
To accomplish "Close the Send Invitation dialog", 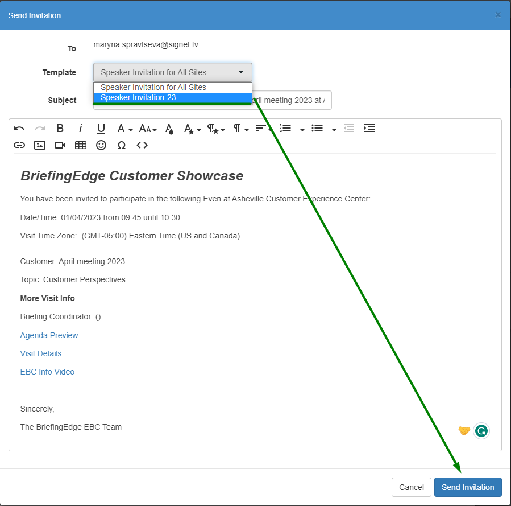I will [x=498, y=15].
